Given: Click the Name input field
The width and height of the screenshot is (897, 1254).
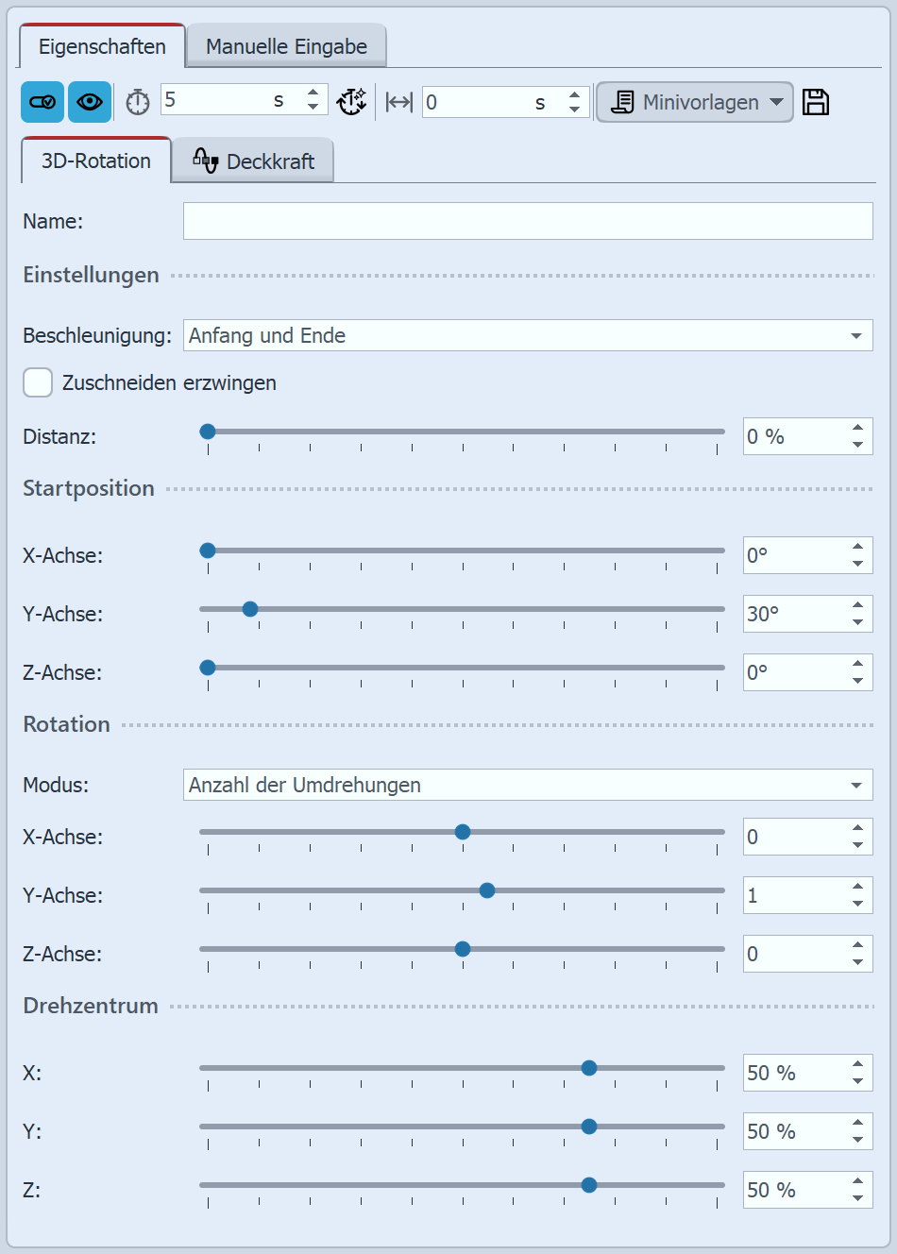Looking at the screenshot, I should pyautogui.click(x=527, y=221).
